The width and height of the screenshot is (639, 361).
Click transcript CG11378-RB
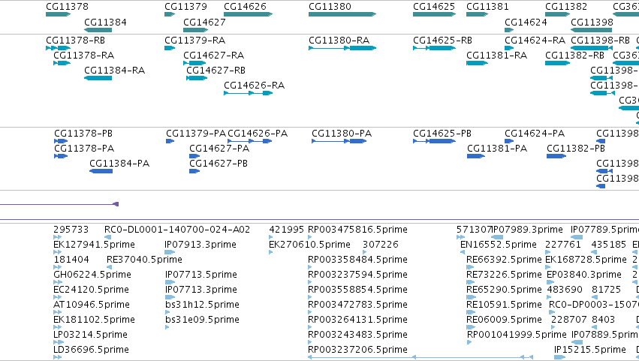click(x=75, y=41)
